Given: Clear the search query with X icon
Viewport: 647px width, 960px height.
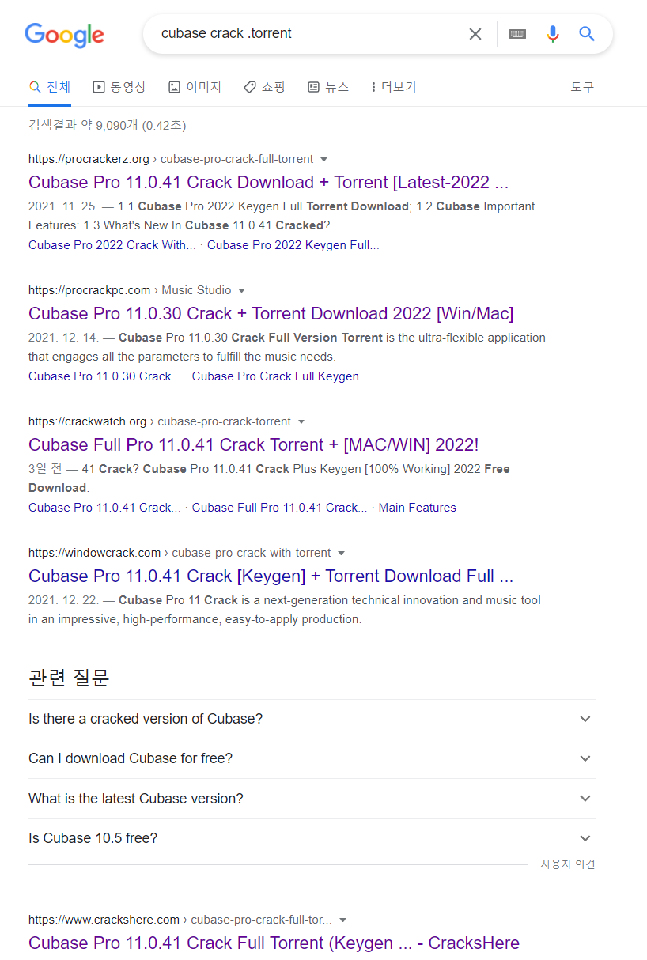Looking at the screenshot, I should pos(475,34).
